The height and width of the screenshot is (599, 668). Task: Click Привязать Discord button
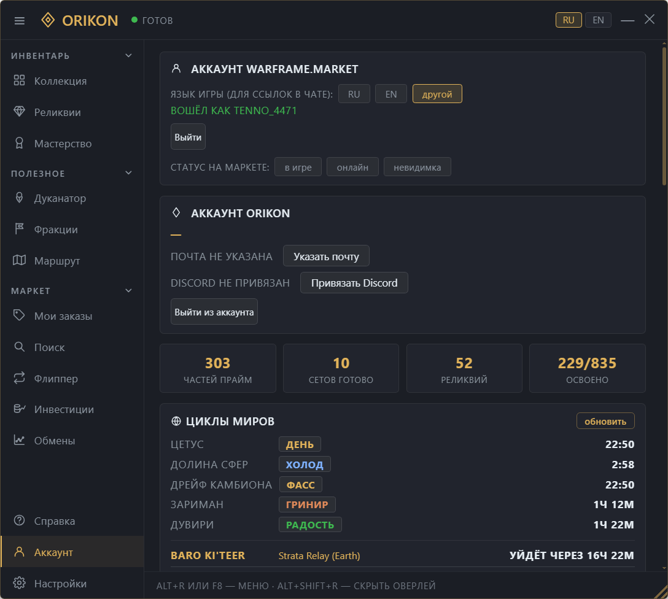point(354,283)
